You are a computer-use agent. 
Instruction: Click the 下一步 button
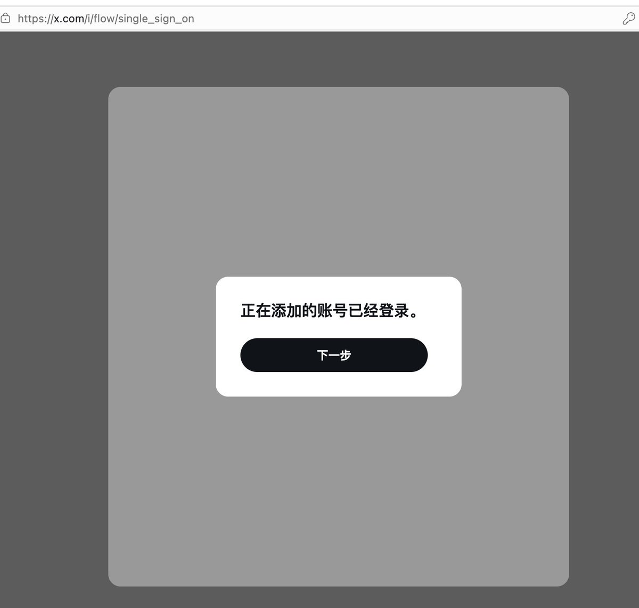[334, 355]
